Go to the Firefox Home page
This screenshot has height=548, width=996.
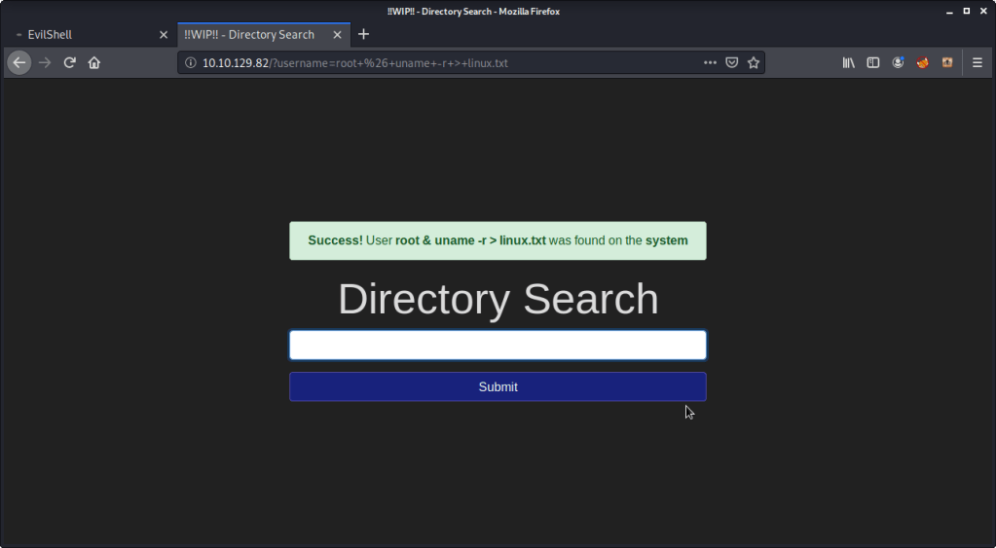tap(94, 62)
